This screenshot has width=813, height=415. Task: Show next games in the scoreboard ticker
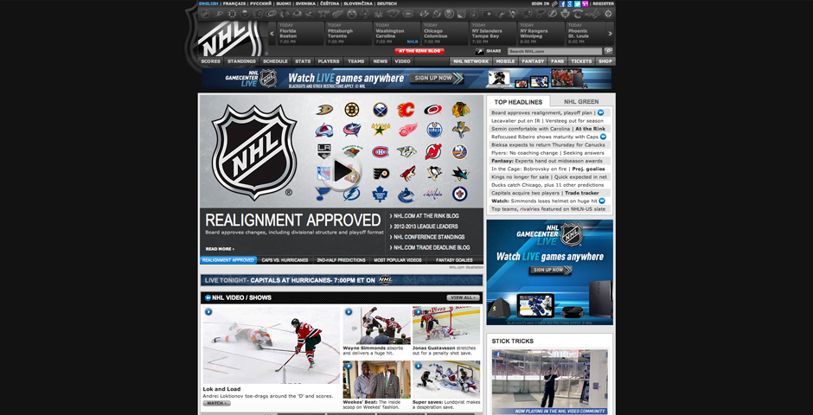click(610, 33)
